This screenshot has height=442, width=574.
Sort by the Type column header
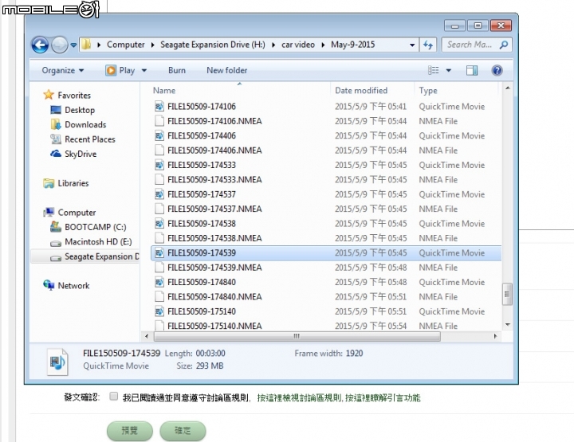tap(428, 90)
